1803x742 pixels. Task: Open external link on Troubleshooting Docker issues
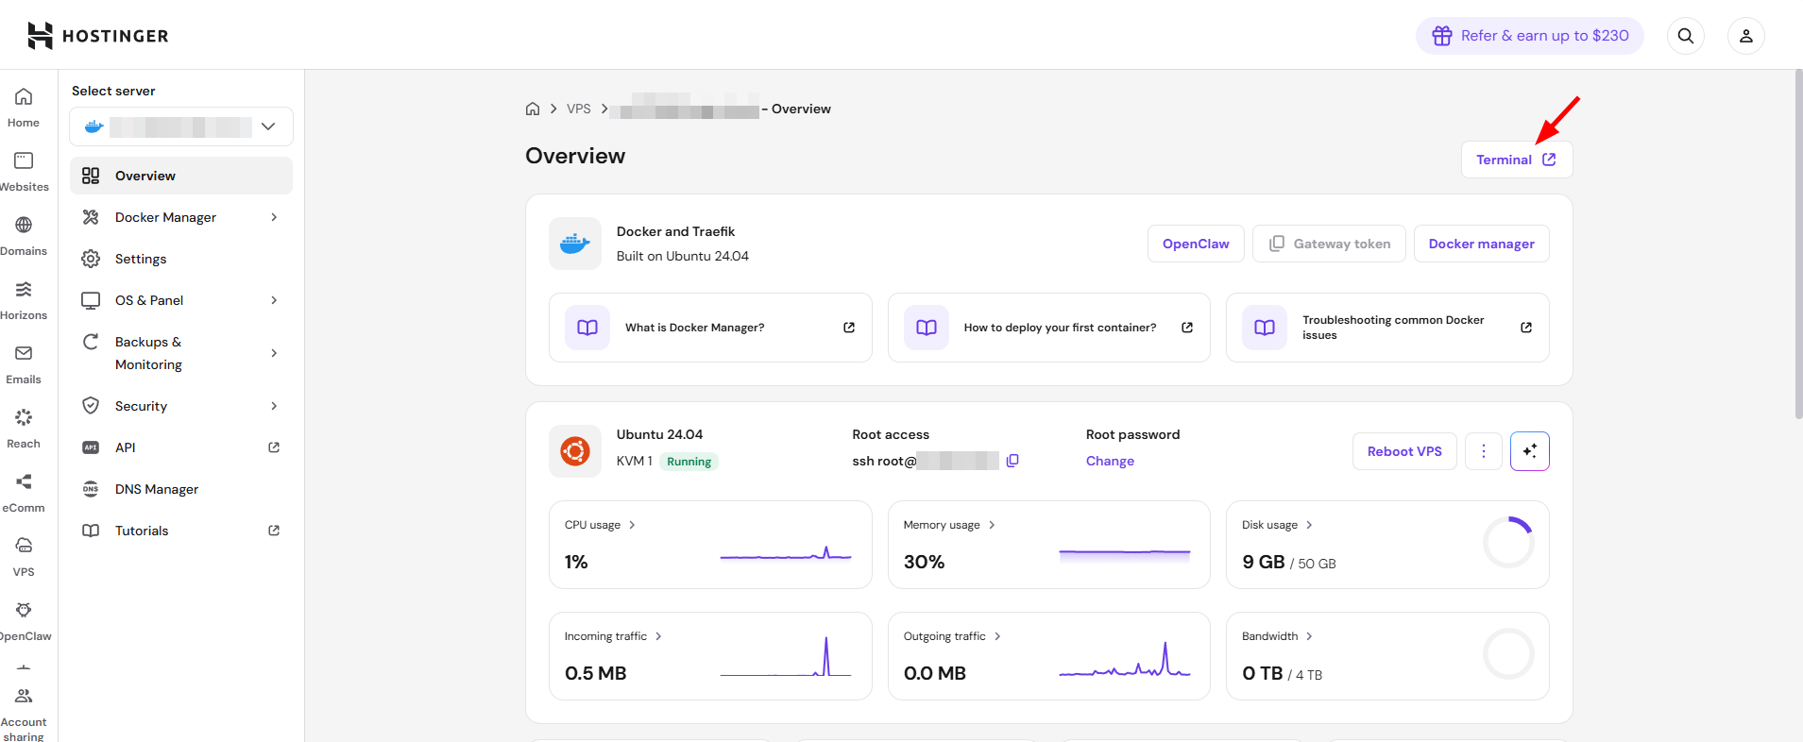click(x=1526, y=328)
